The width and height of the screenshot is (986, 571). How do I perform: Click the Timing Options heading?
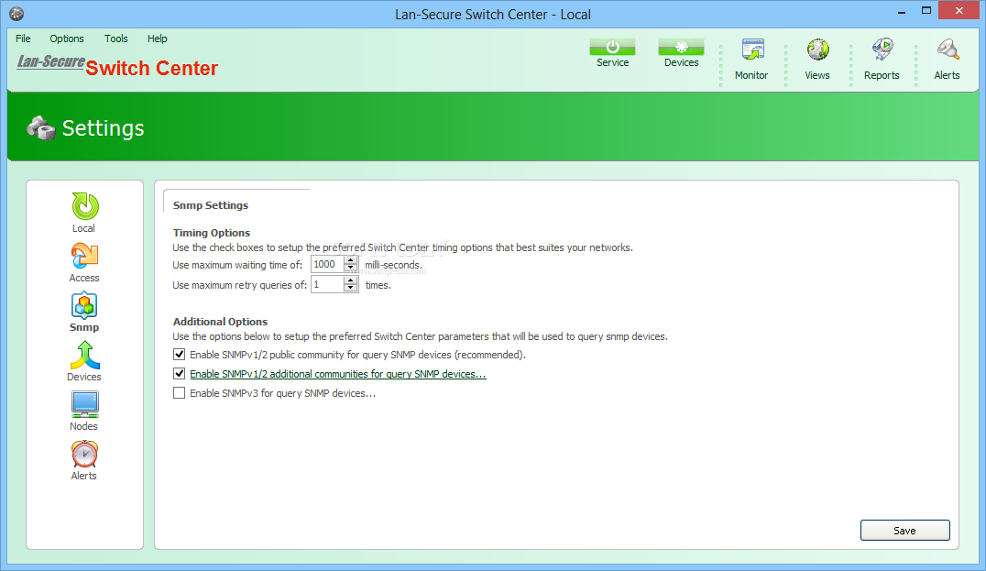(212, 233)
